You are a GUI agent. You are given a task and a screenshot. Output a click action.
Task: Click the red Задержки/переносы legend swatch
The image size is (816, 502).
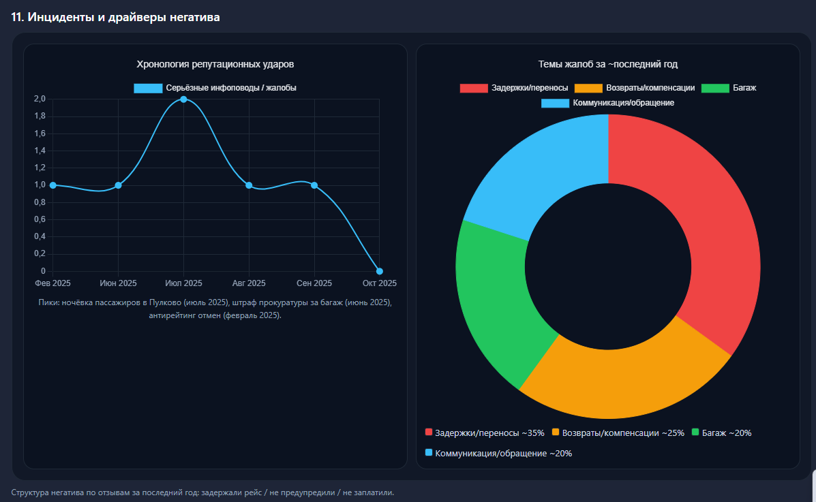(474, 87)
